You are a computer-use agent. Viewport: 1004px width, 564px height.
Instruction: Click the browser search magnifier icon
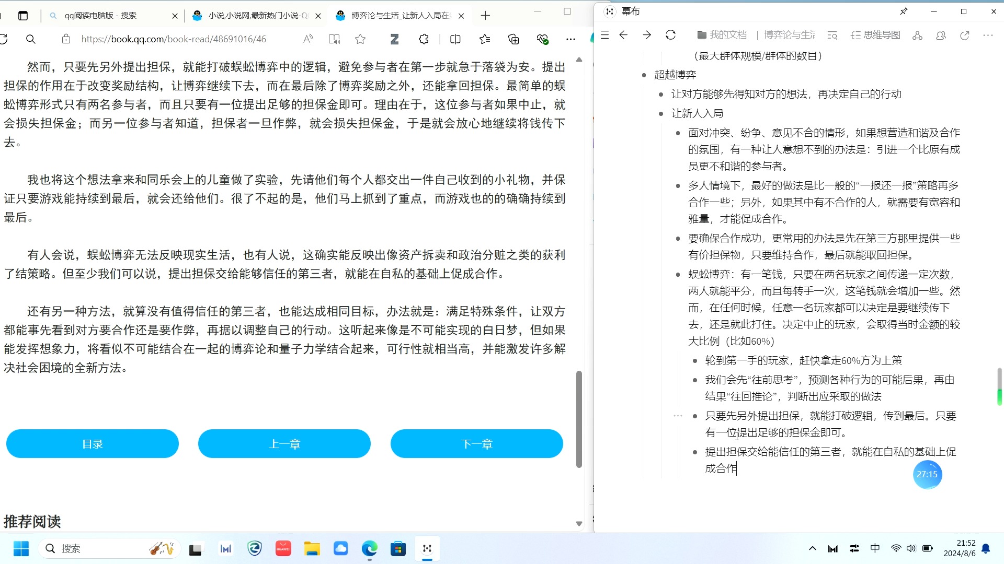31,39
